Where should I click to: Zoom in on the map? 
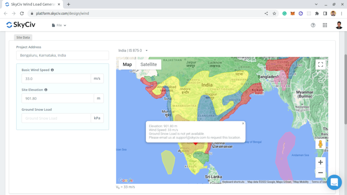tap(320, 162)
